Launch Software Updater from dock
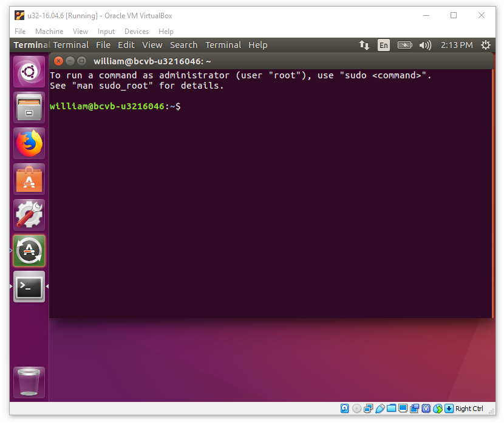 tap(29, 251)
